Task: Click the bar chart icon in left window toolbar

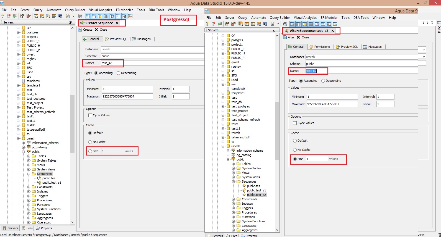Action: coord(130,16)
